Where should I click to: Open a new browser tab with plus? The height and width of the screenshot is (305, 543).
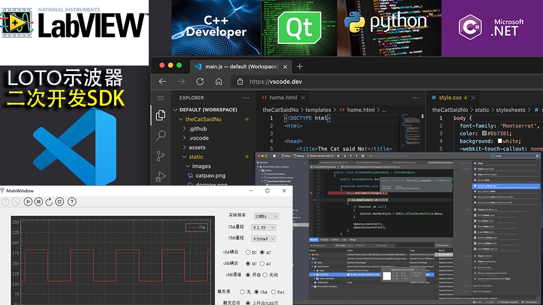(300, 66)
